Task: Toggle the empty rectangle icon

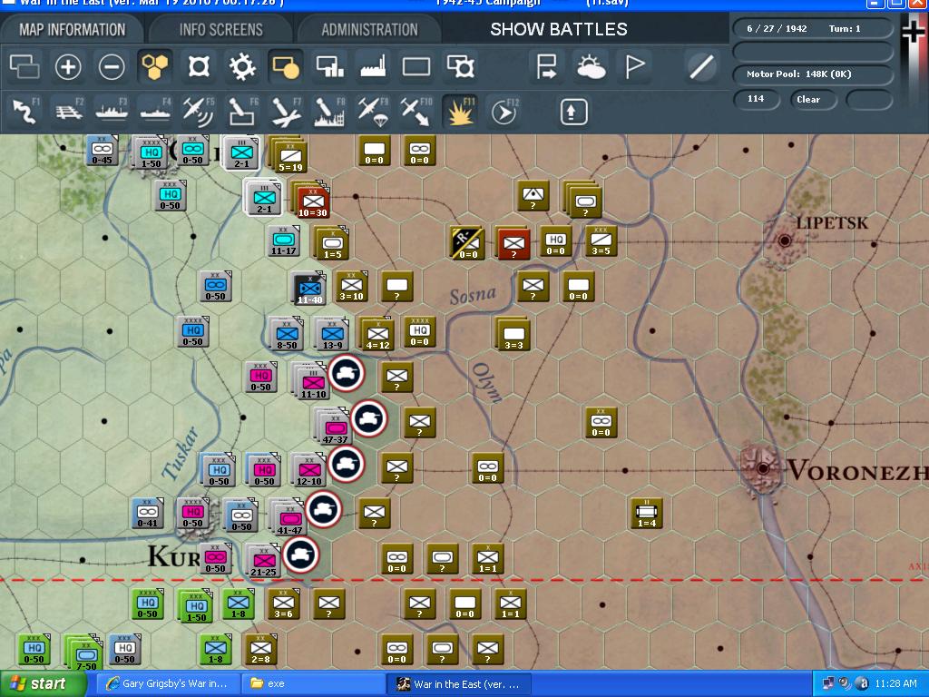Action: click(416, 66)
